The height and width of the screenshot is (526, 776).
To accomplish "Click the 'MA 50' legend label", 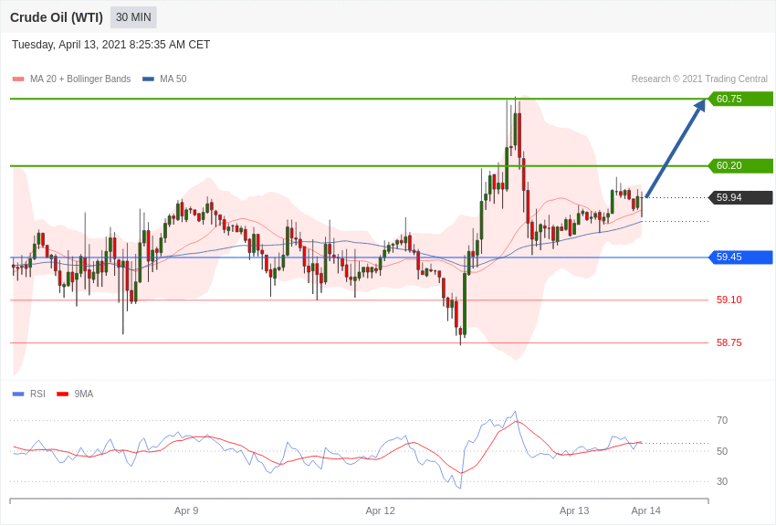I will click(x=173, y=79).
